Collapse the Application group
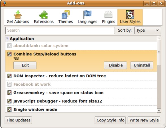166x128 pixels. click(x=7, y=39)
